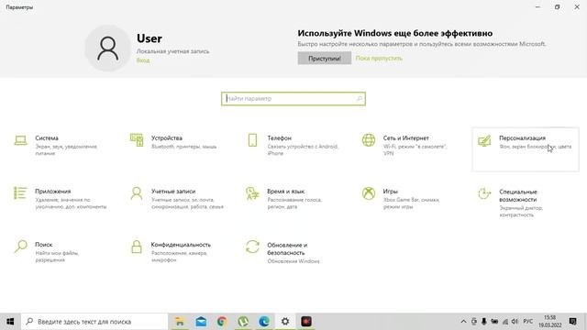Open the Конфиденциальность lock icon
This screenshot has width=587, height=330.
[137, 247]
